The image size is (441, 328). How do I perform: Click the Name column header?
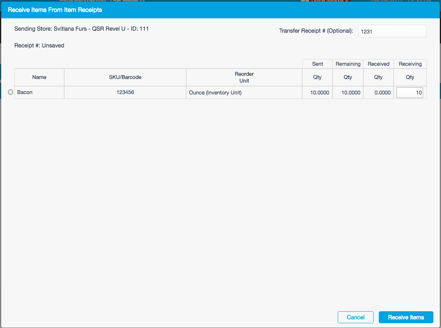(x=39, y=77)
